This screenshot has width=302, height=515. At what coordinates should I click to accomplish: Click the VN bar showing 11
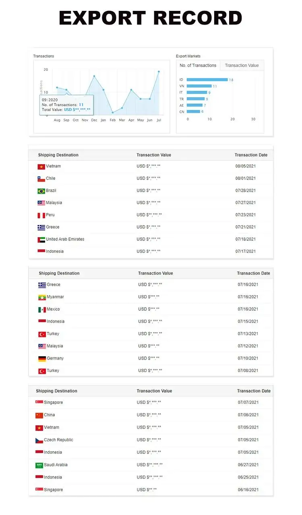click(199, 86)
